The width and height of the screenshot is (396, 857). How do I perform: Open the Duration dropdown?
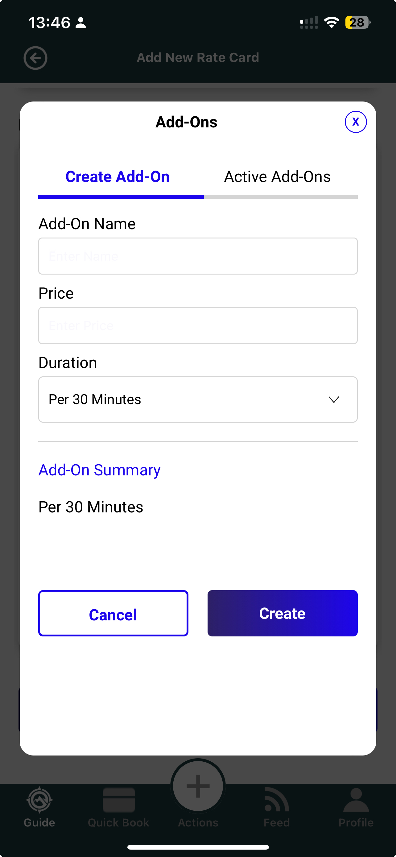[x=198, y=399]
